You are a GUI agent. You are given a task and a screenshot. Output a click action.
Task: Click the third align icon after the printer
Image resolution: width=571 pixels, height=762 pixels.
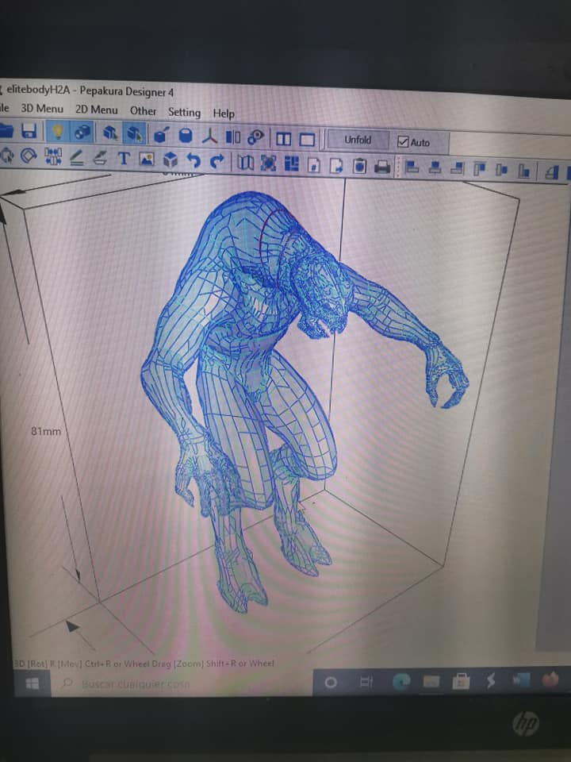coord(457,168)
